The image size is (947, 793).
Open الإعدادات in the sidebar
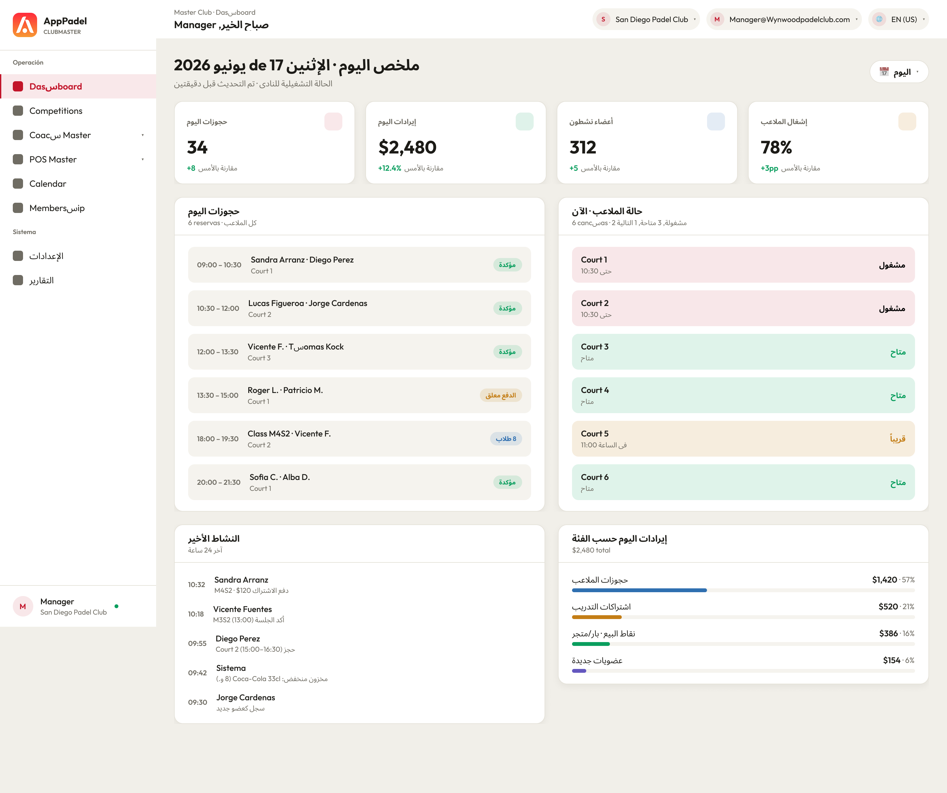(78, 256)
